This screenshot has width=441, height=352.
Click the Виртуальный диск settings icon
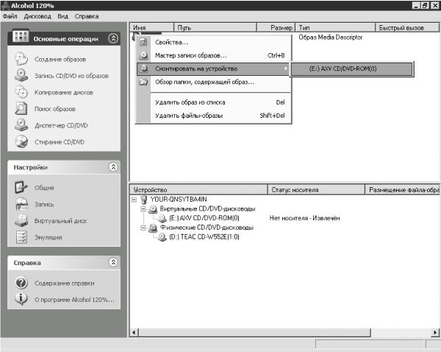(x=21, y=221)
